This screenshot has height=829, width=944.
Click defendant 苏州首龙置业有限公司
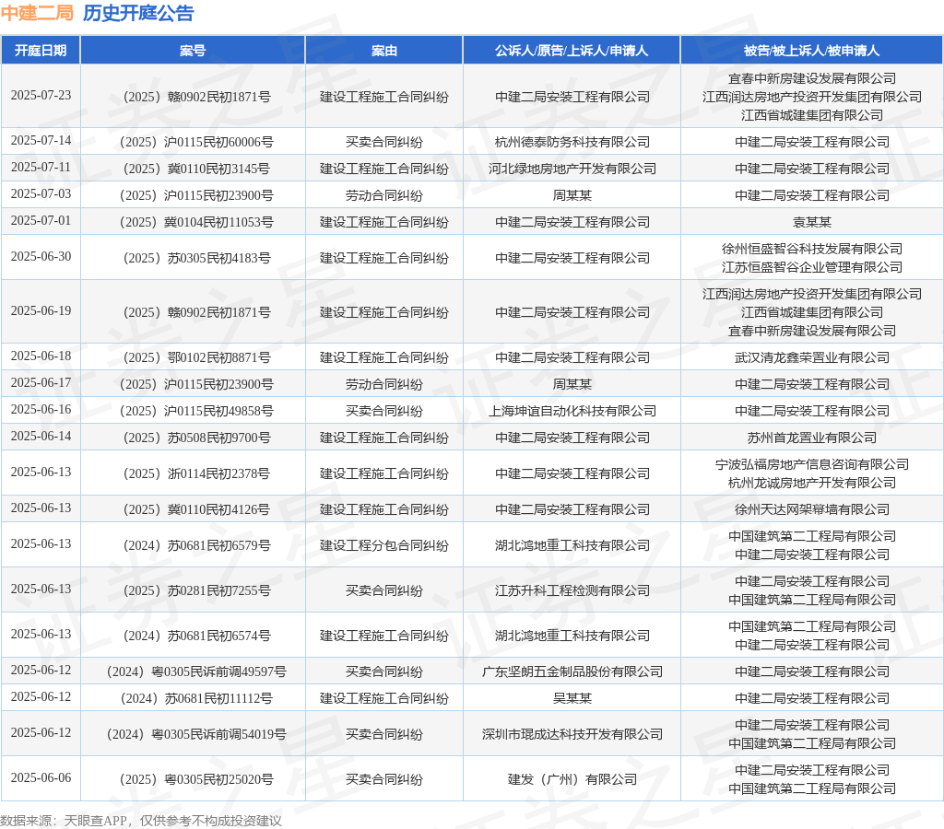[x=811, y=438]
